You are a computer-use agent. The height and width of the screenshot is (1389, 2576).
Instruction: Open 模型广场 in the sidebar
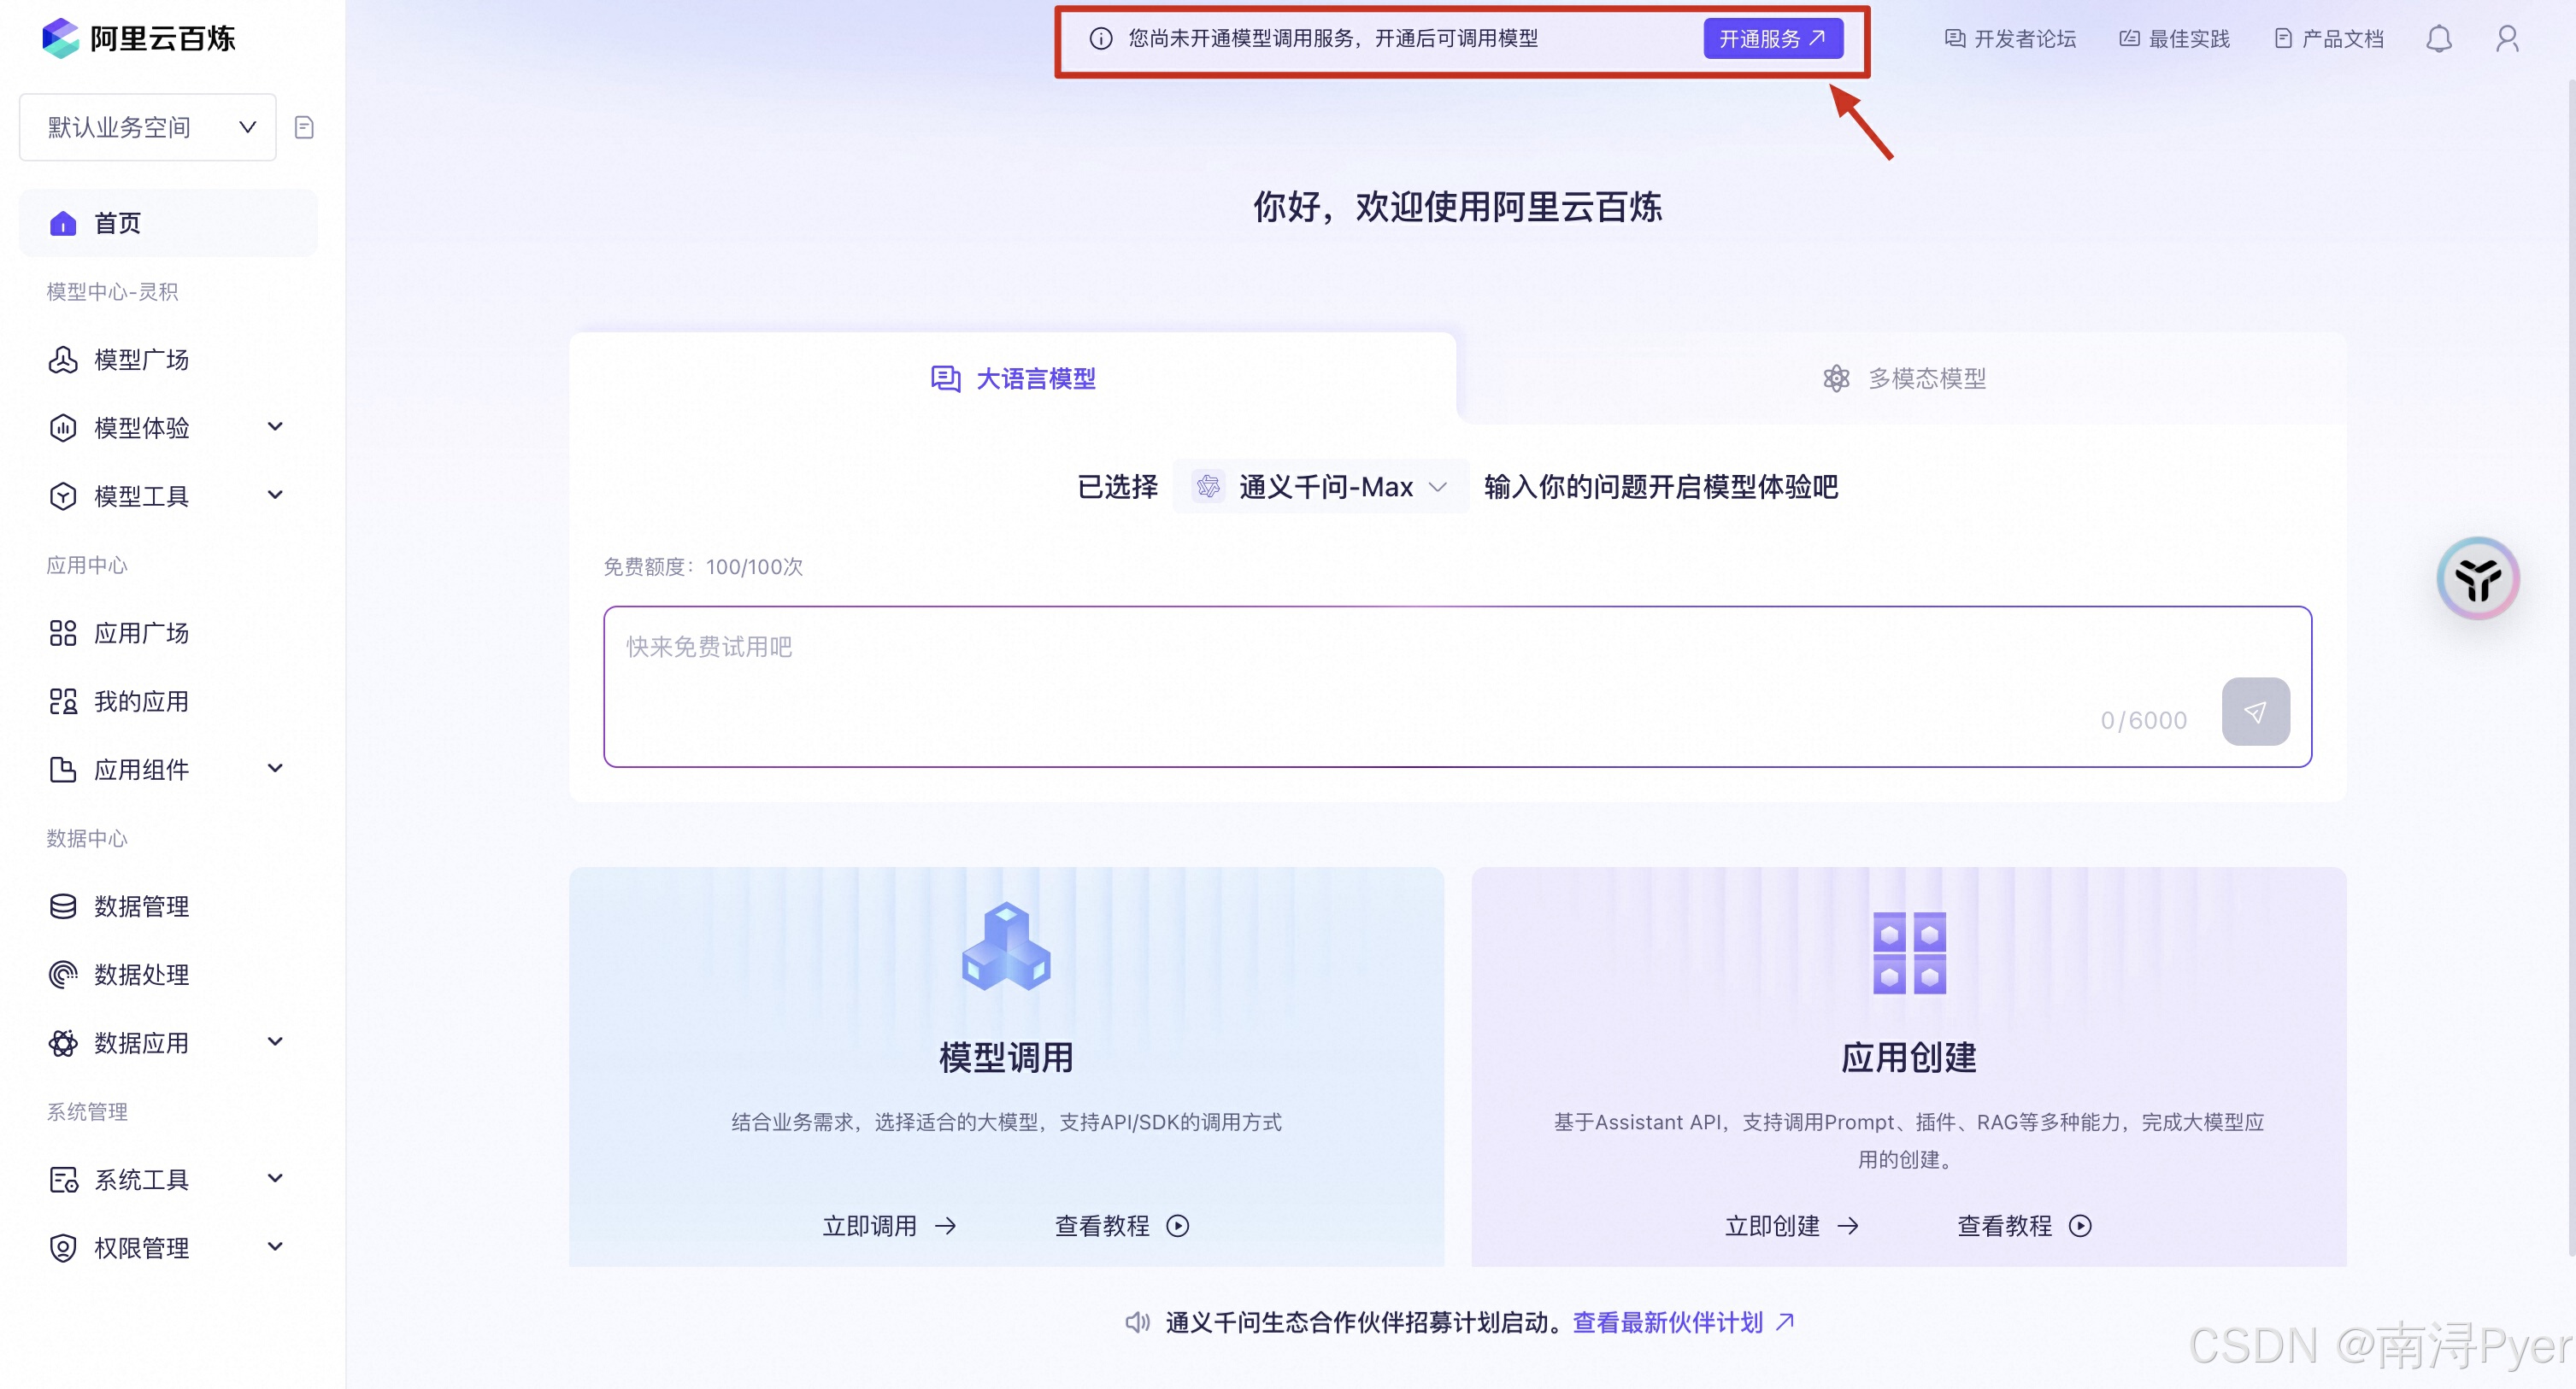click(168, 360)
